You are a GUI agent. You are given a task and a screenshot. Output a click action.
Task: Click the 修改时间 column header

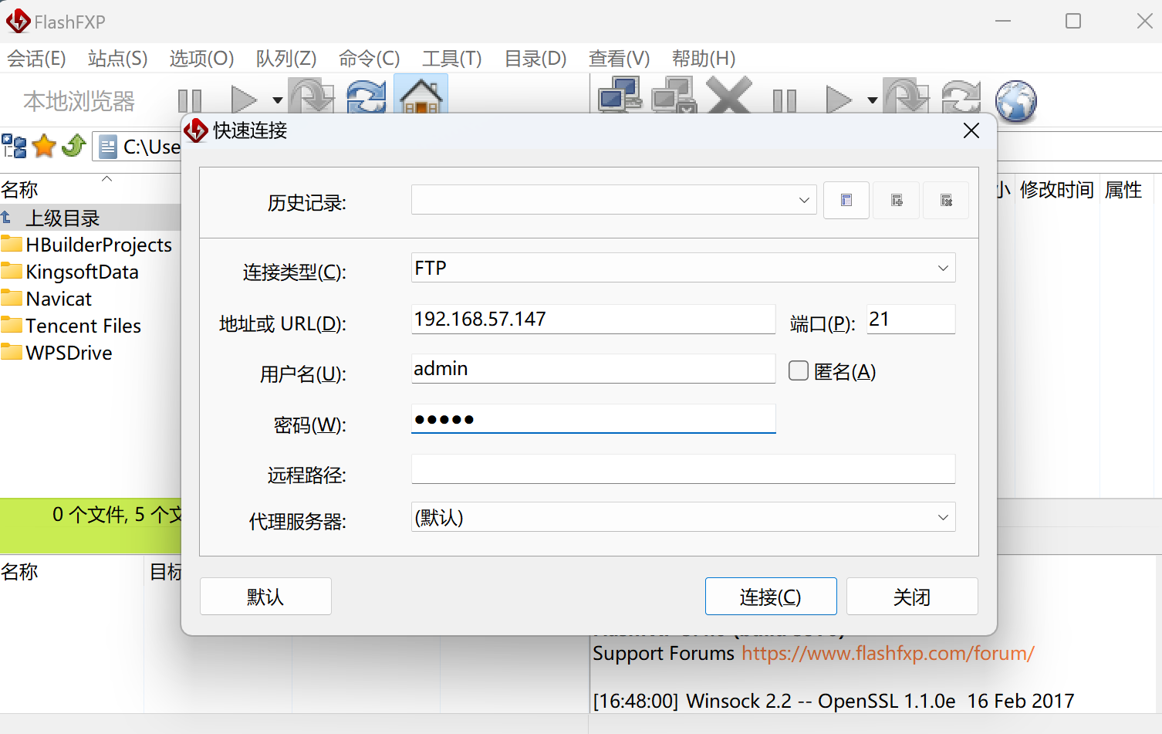(1056, 190)
